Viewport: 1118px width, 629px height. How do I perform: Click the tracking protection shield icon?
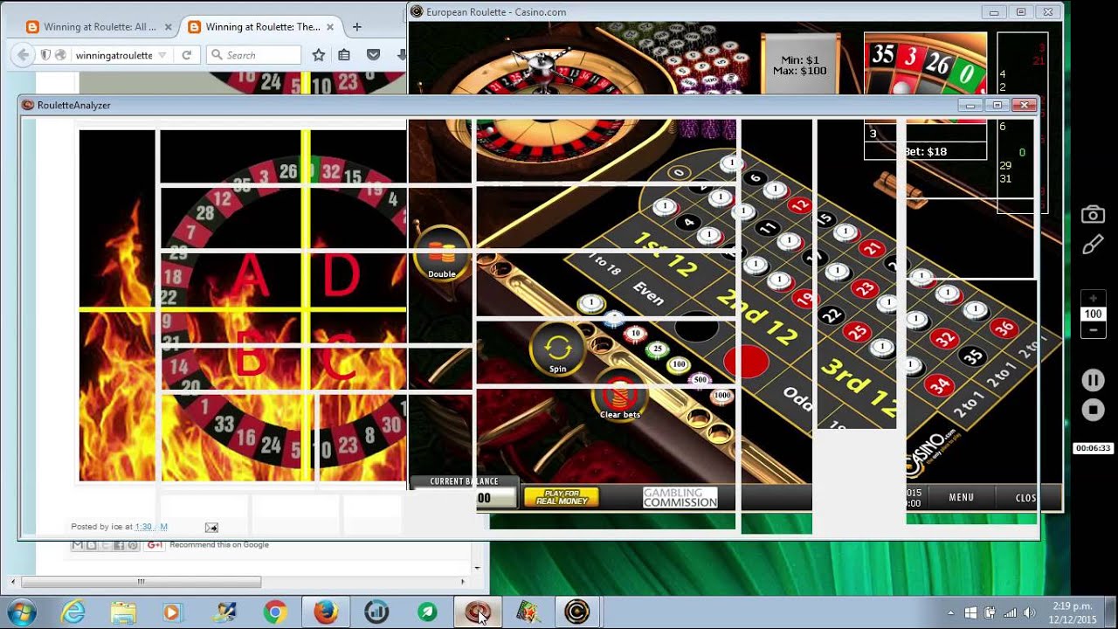tap(45, 55)
